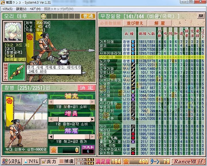Click the shuriken icon in 물건 찾기 명 row
Viewport: 207px width, 166px height.
pyautogui.click(x=133, y=142)
